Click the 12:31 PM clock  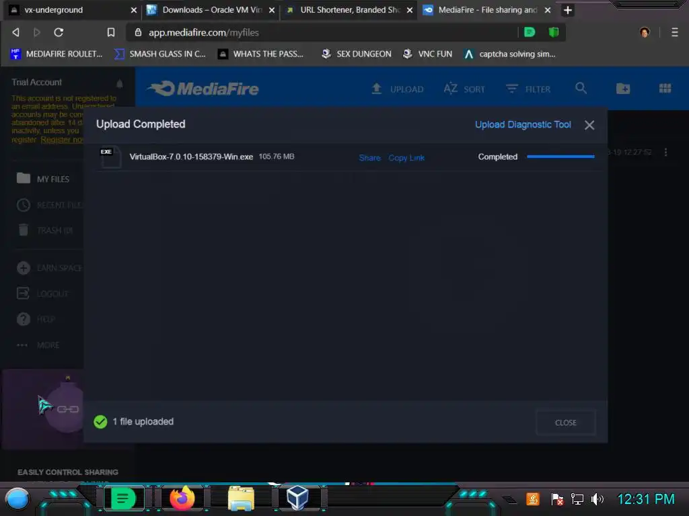pos(645,499)
